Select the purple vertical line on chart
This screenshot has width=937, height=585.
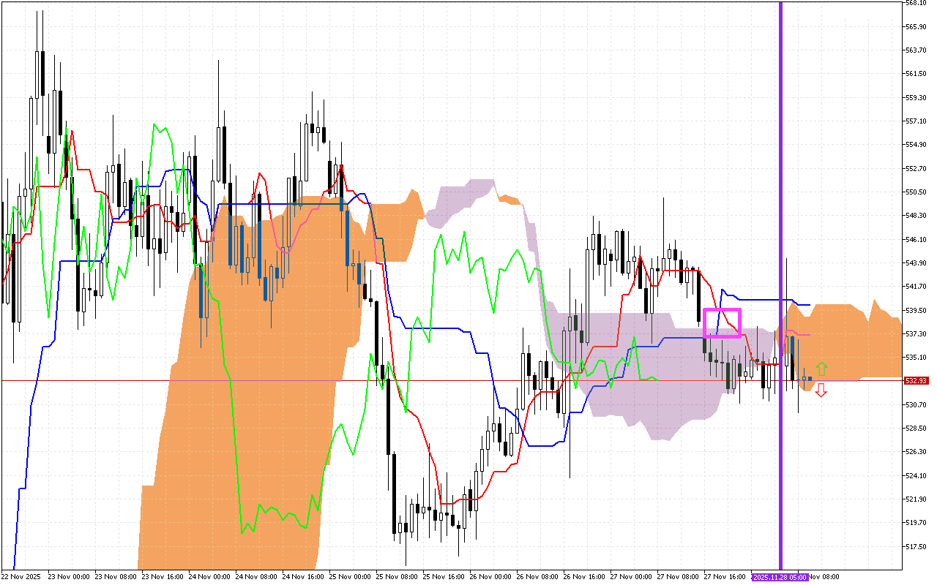(x=780, y=219)
